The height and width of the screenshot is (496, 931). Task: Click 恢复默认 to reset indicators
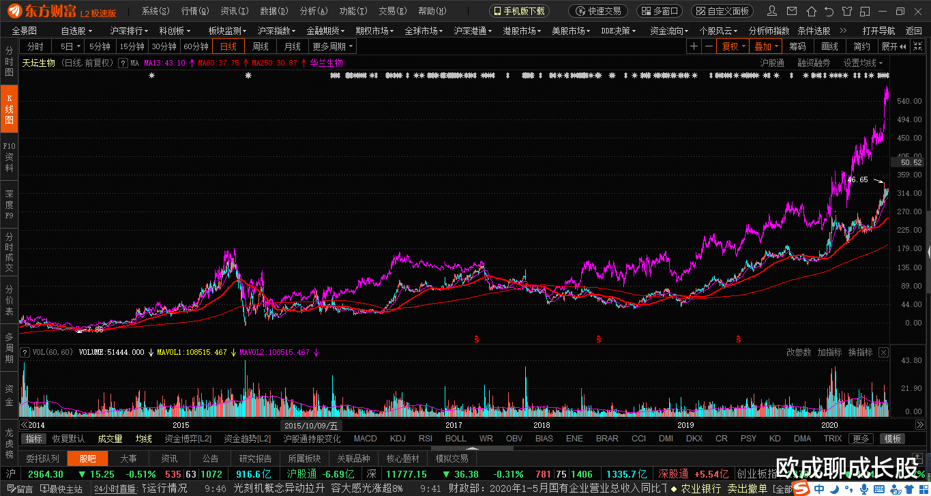click(x=69, y=439)
